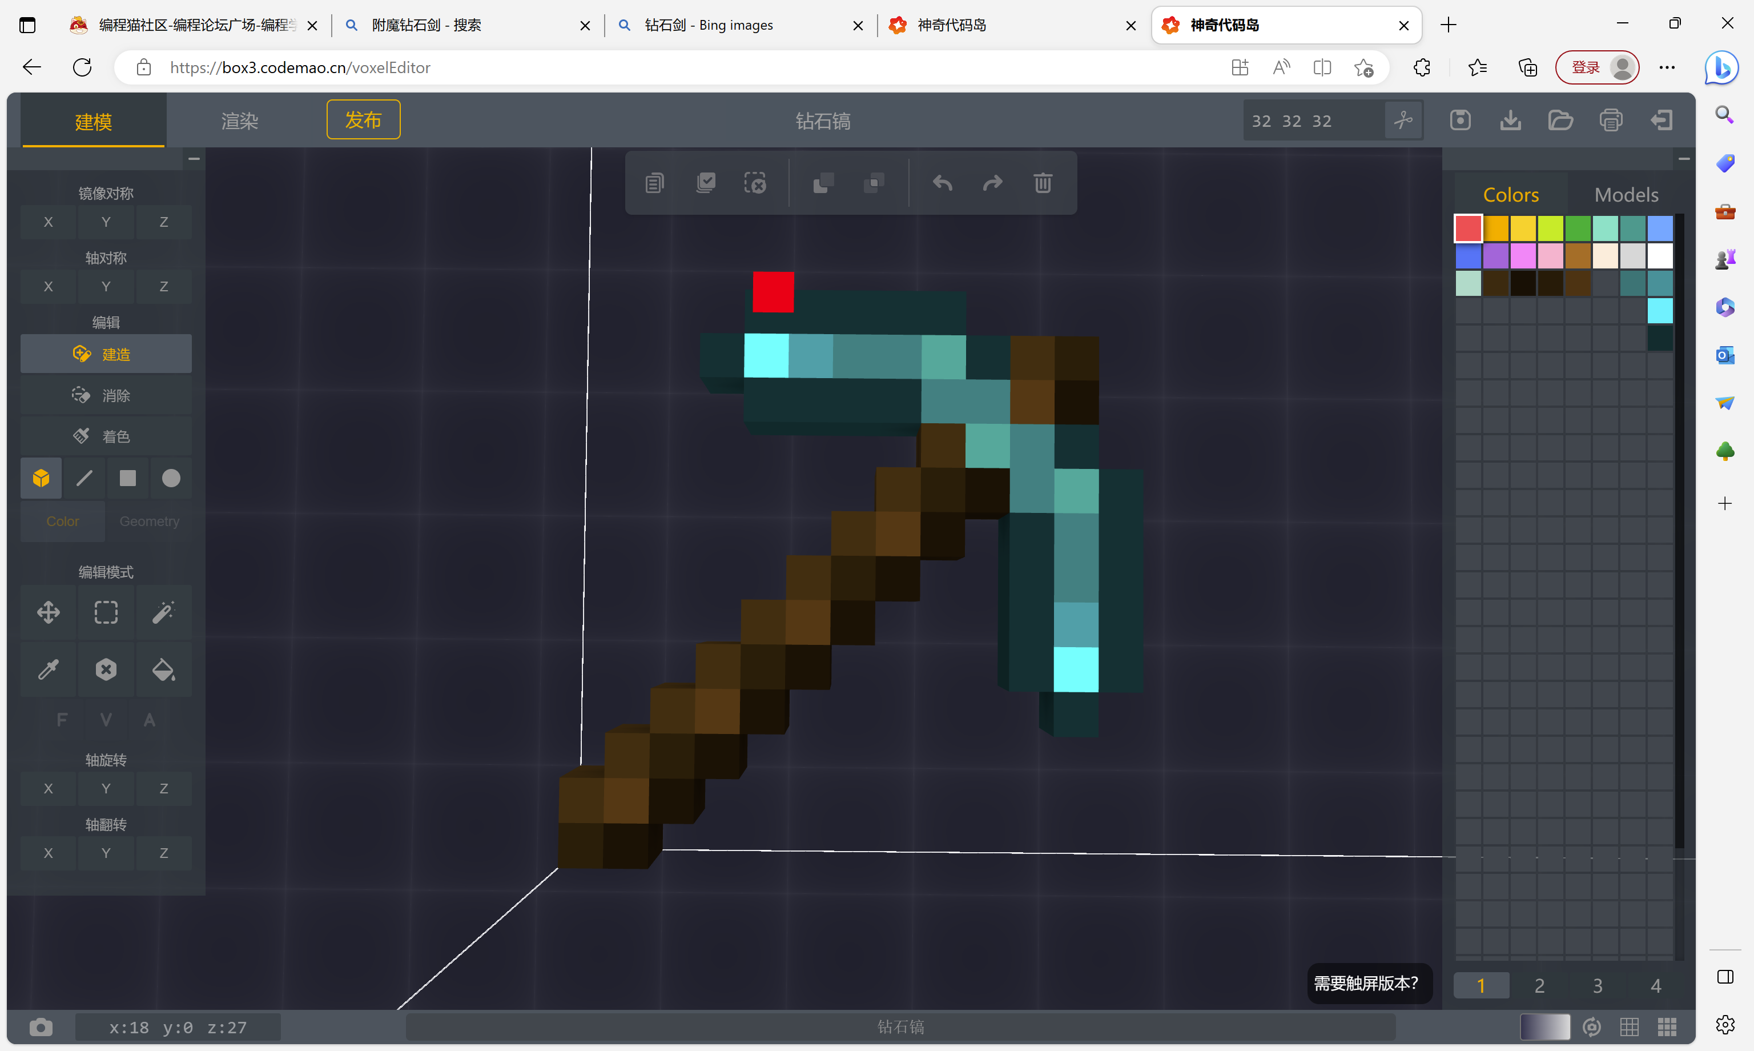Undo the last action
Viewport: 1754px width, 1051px height.
point(942,183)
